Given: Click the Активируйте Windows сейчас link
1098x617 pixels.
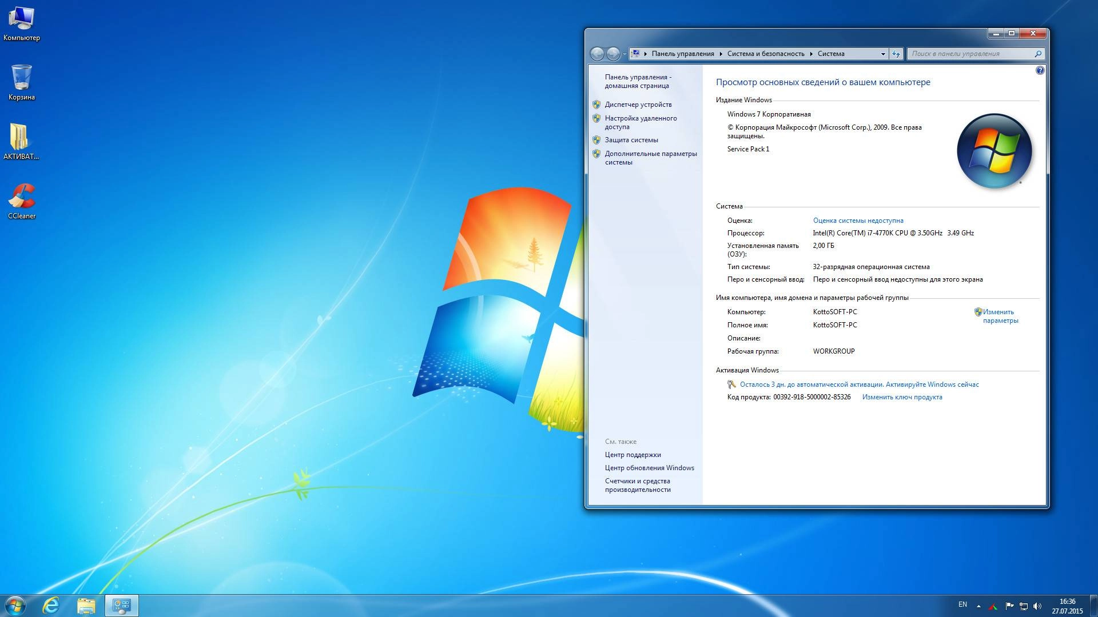Looking at the screenshot, I should click(932, 384).
